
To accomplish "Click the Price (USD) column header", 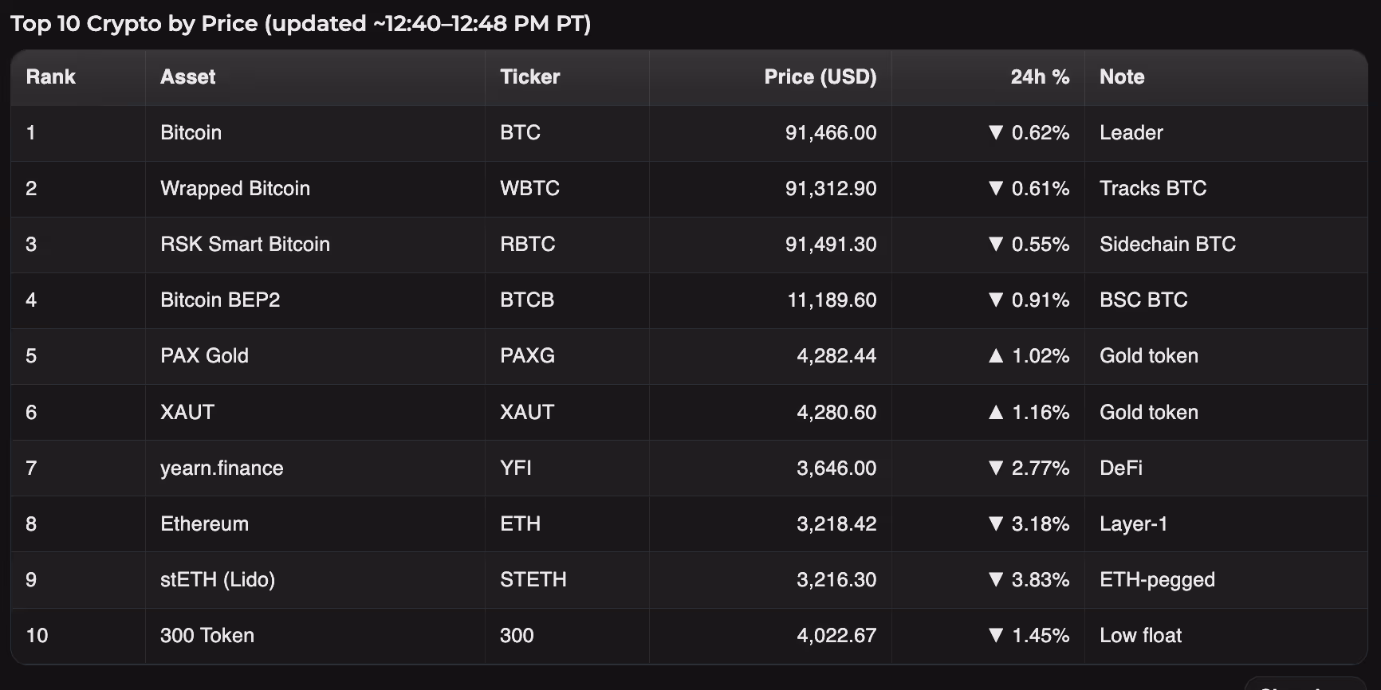I will (820, 77).
